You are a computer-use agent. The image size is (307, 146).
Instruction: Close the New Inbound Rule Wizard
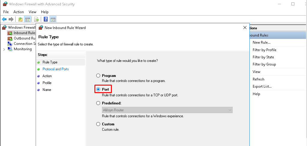(x=245, y=28)
